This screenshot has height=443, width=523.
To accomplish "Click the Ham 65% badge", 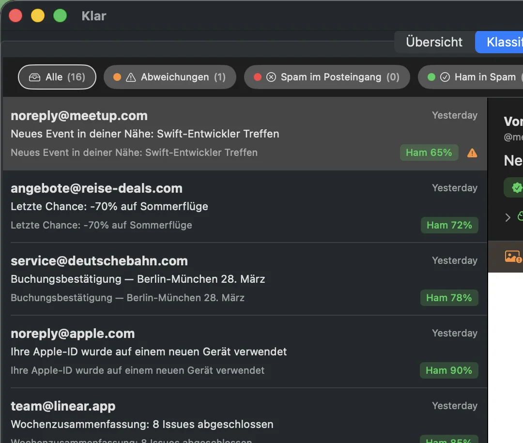I will coord(429,153).
